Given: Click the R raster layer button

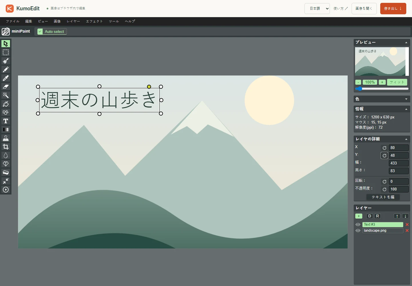Looking at the screenshot, I should (377, 216).
